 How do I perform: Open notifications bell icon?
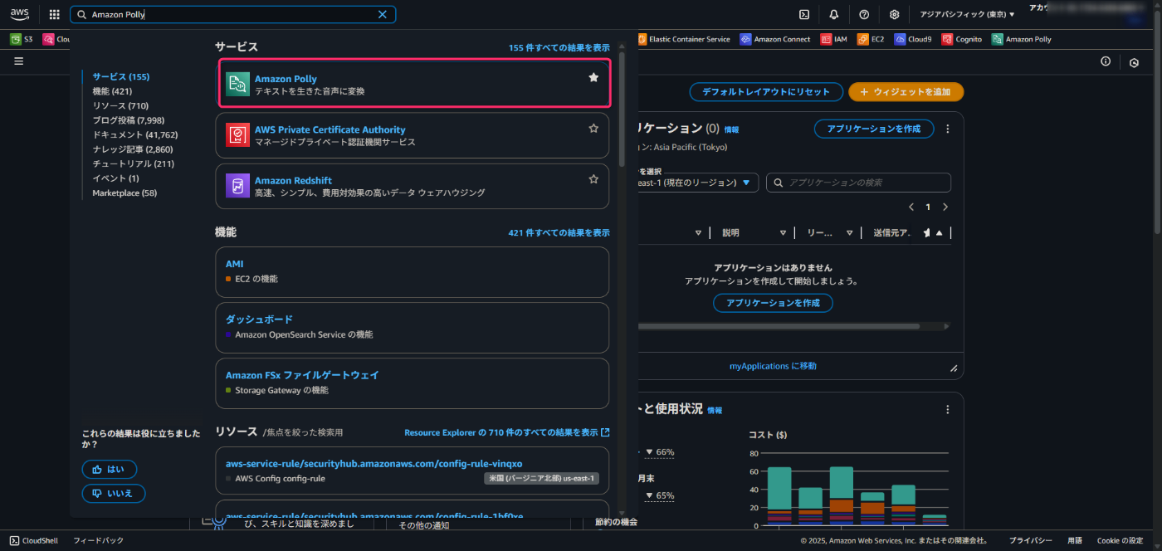pos(834,14)
